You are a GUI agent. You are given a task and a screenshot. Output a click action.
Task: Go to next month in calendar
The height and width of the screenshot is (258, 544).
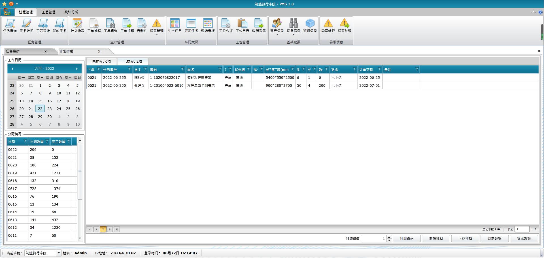tap(77, 69)
